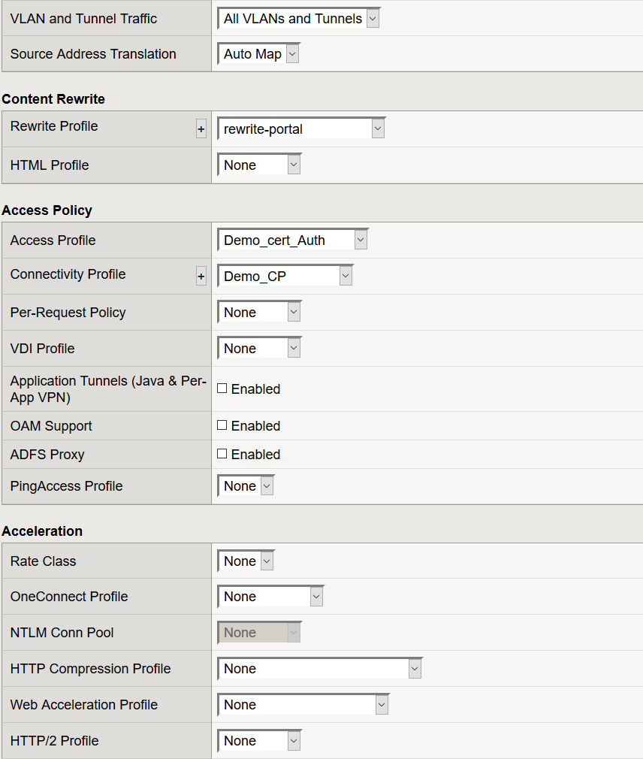
Task: Select a Per-Request Policy from dropdown
Action: [259, 312]
